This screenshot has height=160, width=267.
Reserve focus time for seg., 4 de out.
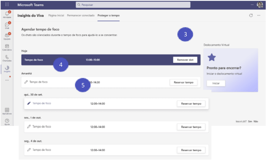pyautogui.click(x=191, y=150)
